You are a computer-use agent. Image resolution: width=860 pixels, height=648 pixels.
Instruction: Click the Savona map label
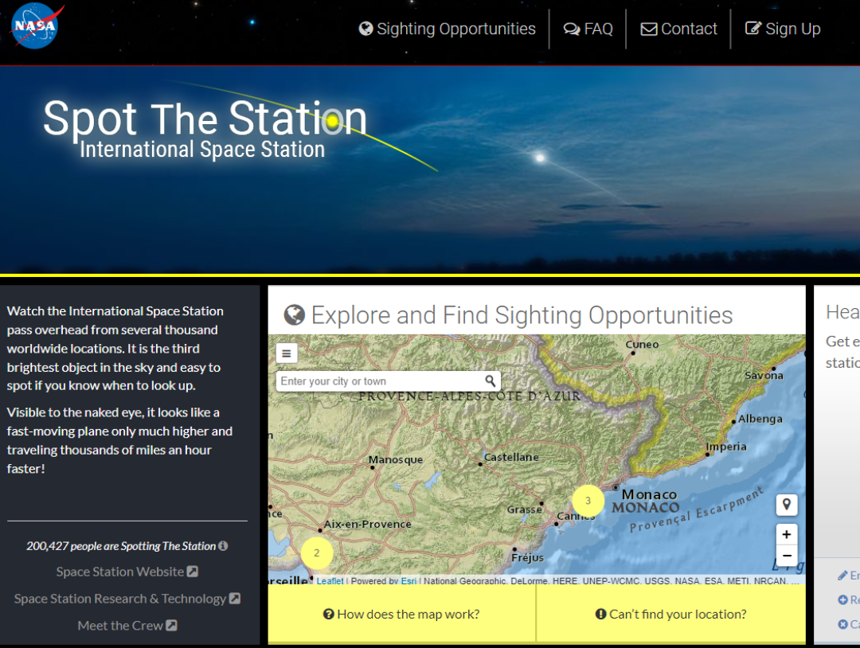764,376
